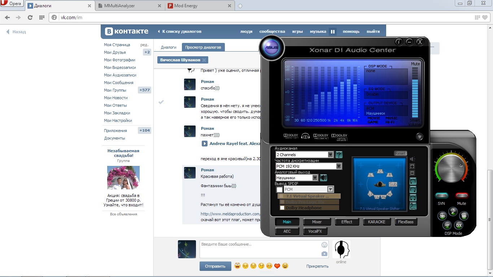Go back in Opera browser
The image size is (493, 277).
point(8,17)
